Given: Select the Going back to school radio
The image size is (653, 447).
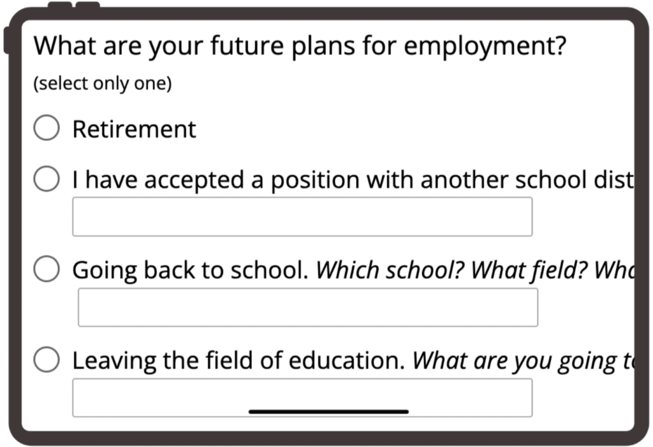Looking at the screenshot, I should pos(47,269).
